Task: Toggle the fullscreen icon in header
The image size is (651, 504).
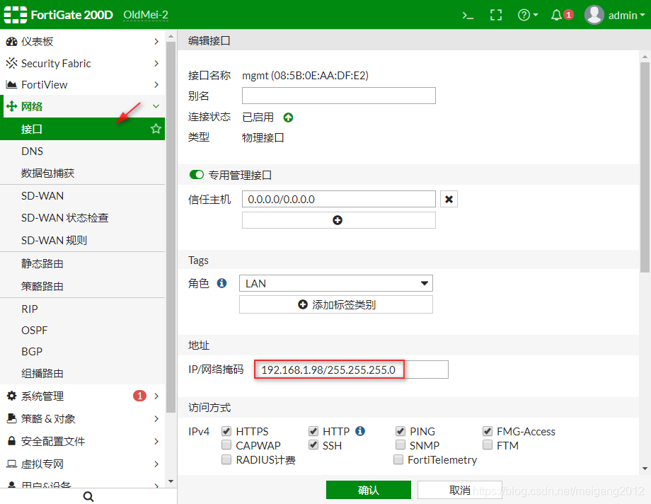Action: coord(496,16)
